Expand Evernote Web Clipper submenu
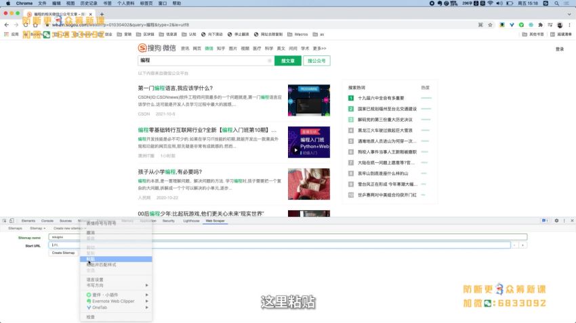 pyautogui.click(x=116, y=301)
